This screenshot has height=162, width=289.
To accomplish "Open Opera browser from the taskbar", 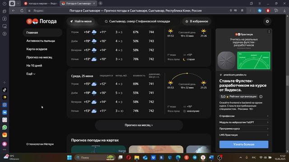I will click(x=128, y=157).
